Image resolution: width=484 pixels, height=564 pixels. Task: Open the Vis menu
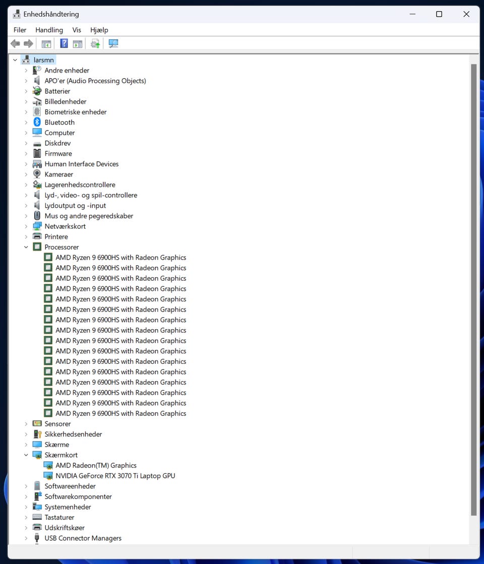click(77, 30)
